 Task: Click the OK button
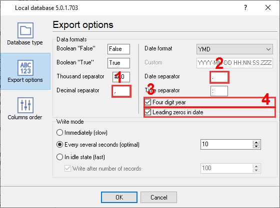119,197
